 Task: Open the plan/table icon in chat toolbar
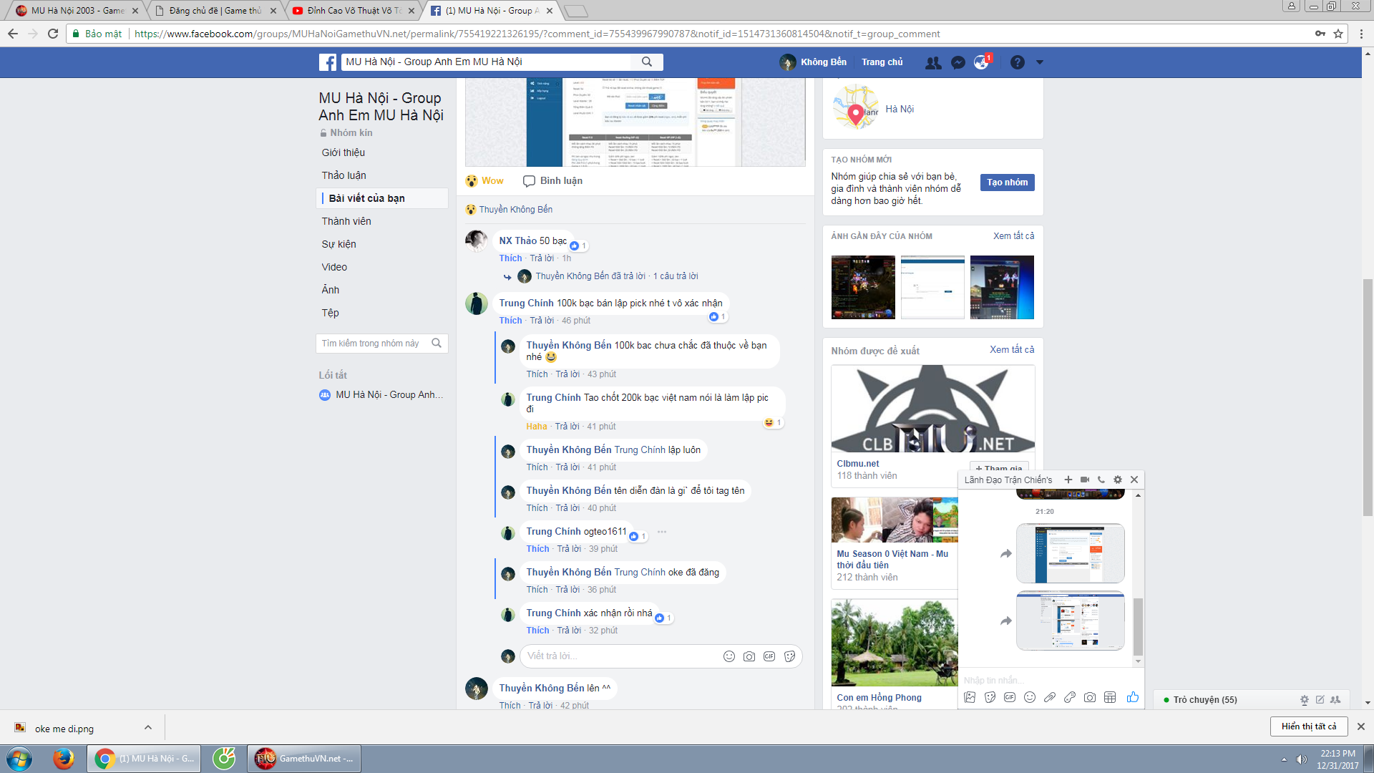point(1110,697)
